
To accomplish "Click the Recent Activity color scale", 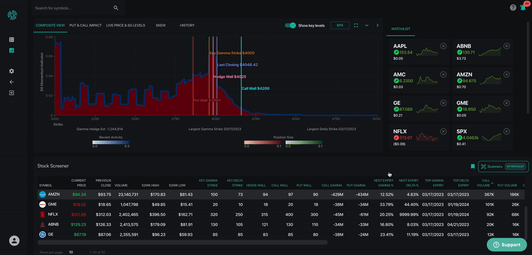I will point(110,143).
